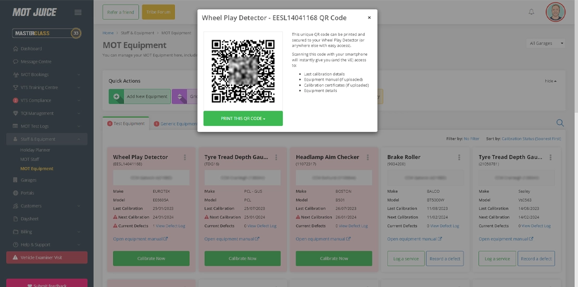Expand TQI Management sidebar menu

pos(46,113)
